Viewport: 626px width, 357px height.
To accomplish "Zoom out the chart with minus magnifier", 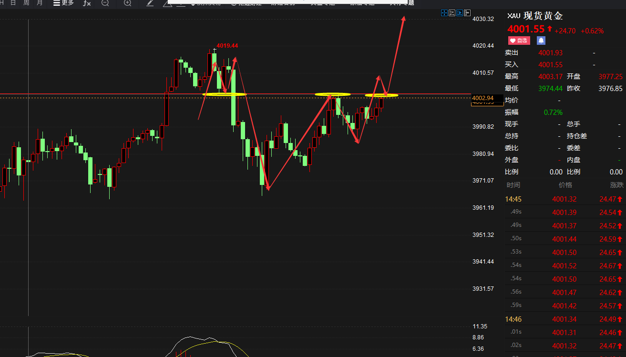I will 105,3.
